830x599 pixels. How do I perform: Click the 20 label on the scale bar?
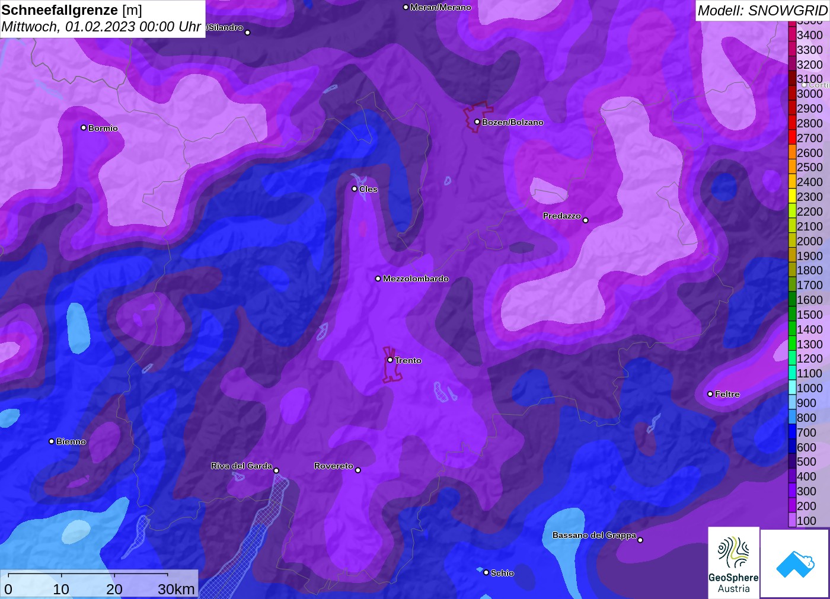(x=114, y=589)
